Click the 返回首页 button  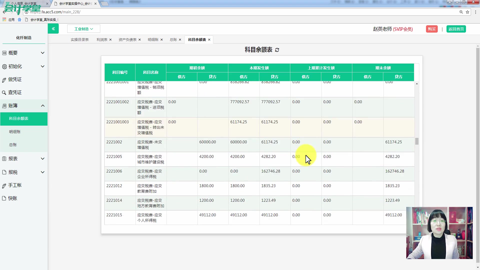tap(456, 29)
